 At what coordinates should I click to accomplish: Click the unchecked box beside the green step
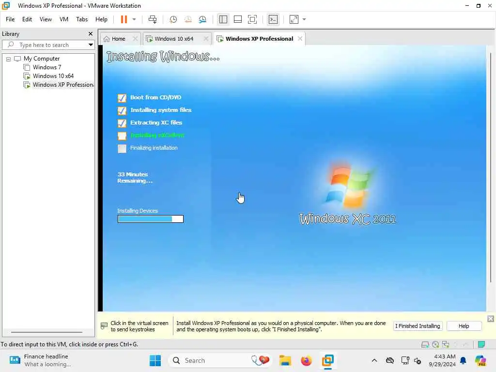coord(122,136)
